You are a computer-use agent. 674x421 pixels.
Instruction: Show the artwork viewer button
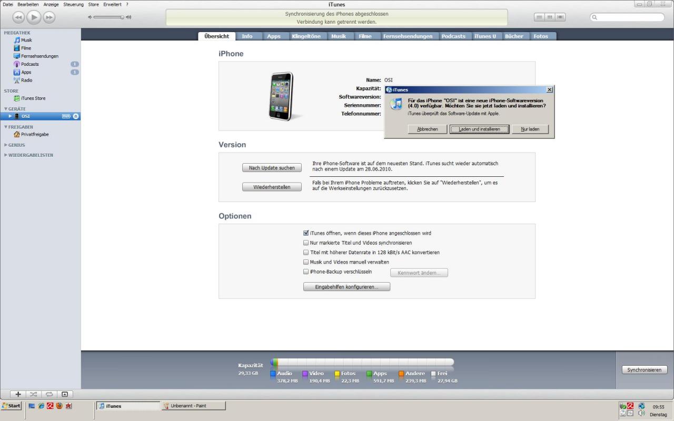point(65,394)
